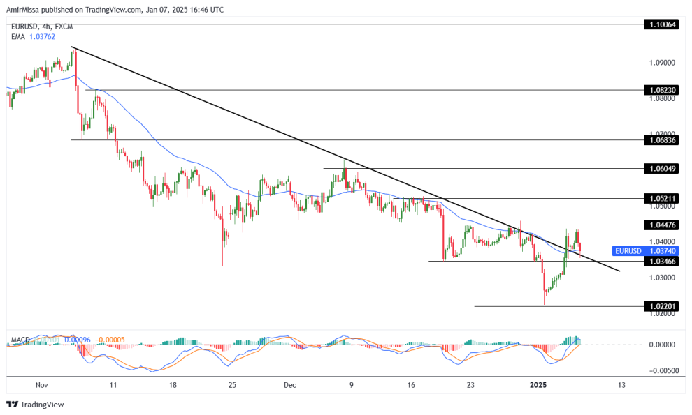The width and height of the screenshot is (692, 415).
Task: Click the 1.03000 price axis value
Action: pos(662,278)
